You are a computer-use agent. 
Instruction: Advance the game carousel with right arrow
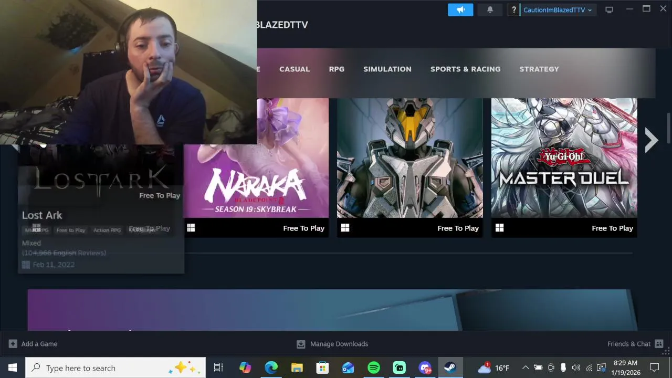point(652,140)
